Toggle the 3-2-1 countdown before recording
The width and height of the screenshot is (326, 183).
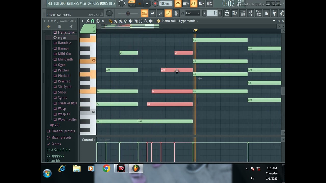point(194,4)
